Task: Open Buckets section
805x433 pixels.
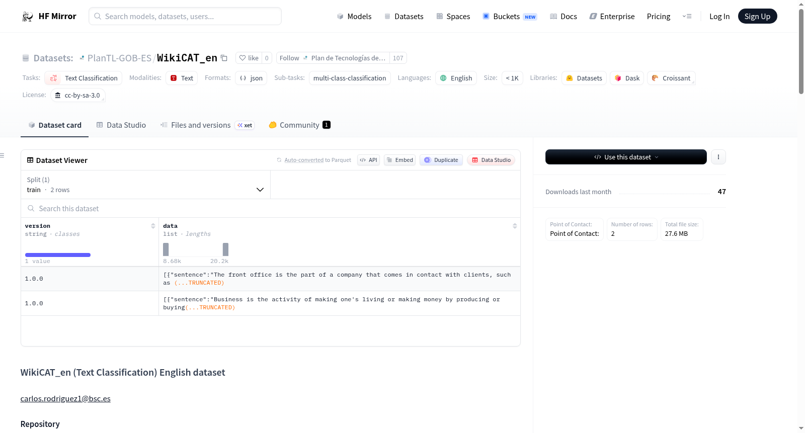Action: click(x=510, y=16)
